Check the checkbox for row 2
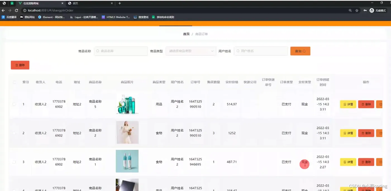Image resolution: width=391 pixels, height=191 pixels. [14, 133]
